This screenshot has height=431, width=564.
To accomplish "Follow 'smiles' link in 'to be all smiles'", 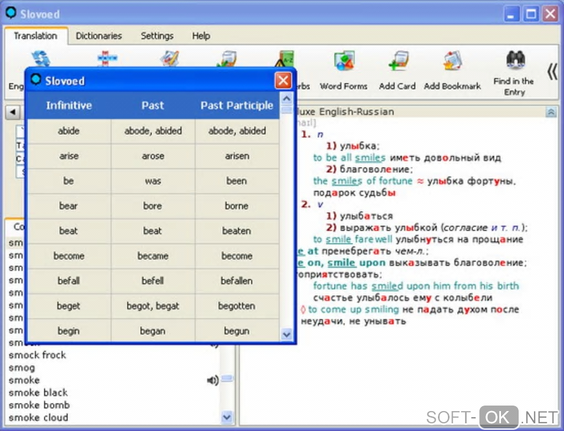I will [x=370, y=158].
